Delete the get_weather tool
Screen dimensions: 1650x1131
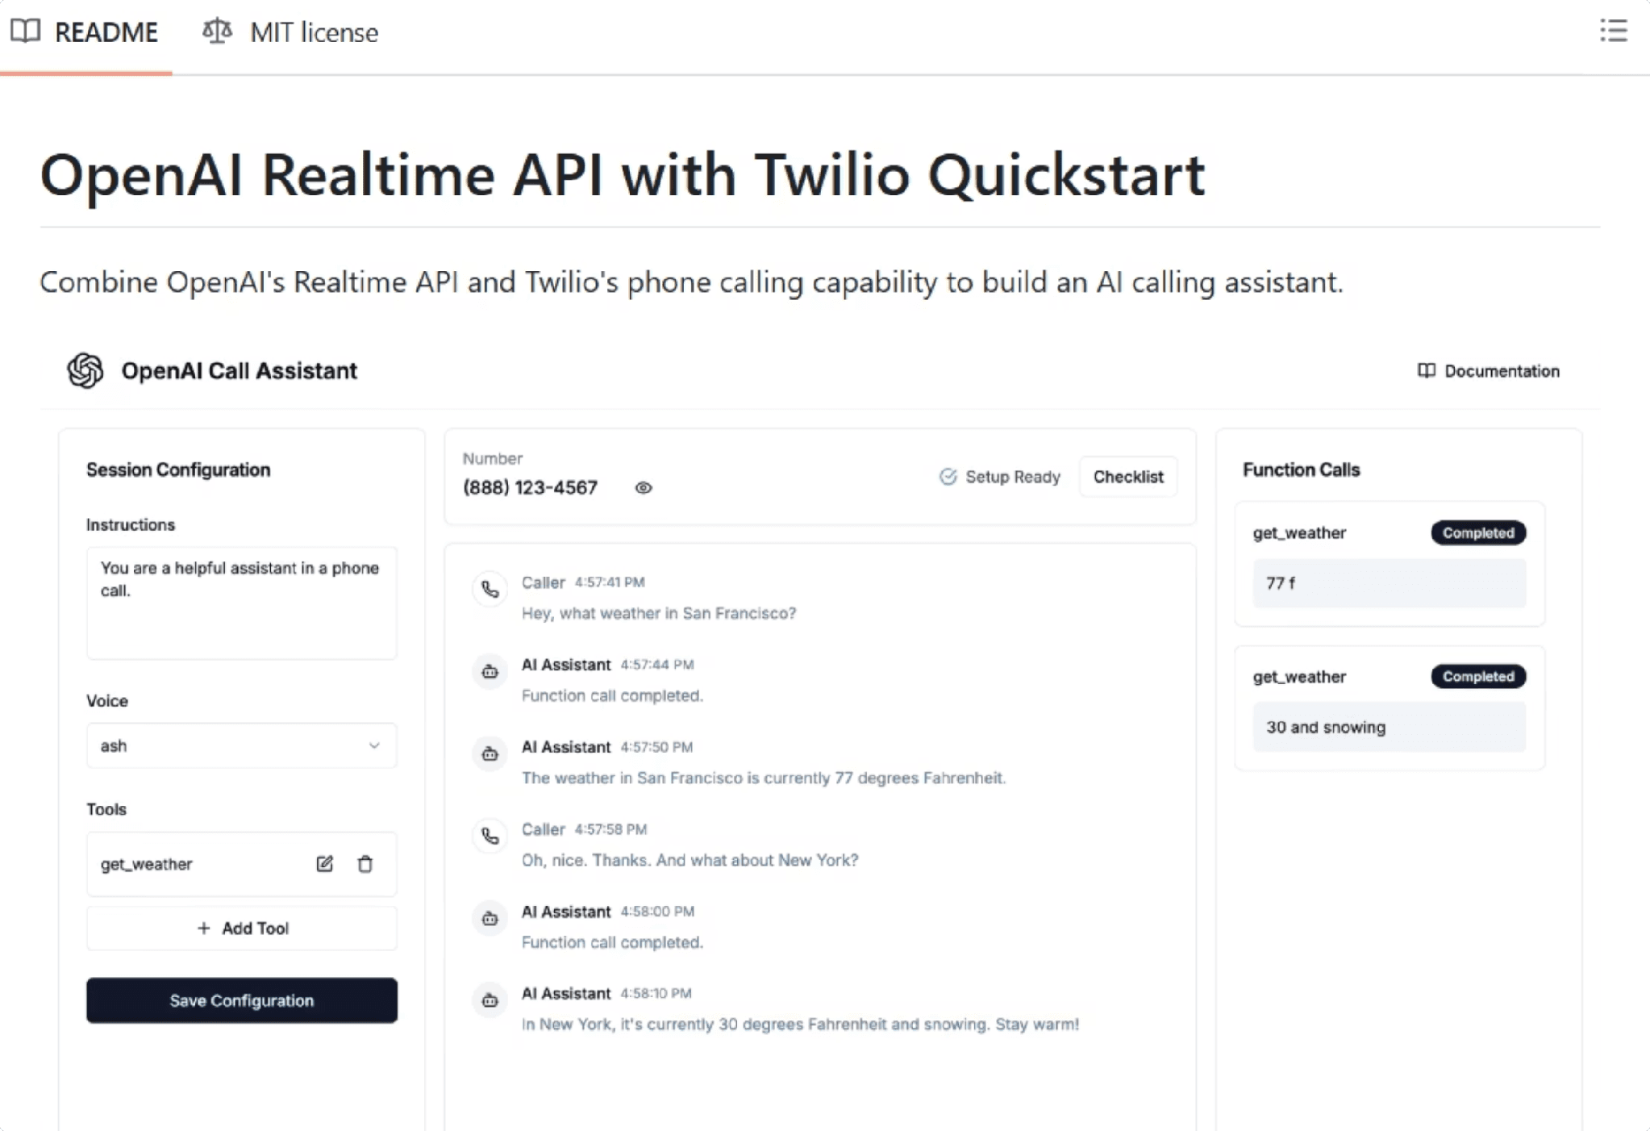[x=365, y=864]
